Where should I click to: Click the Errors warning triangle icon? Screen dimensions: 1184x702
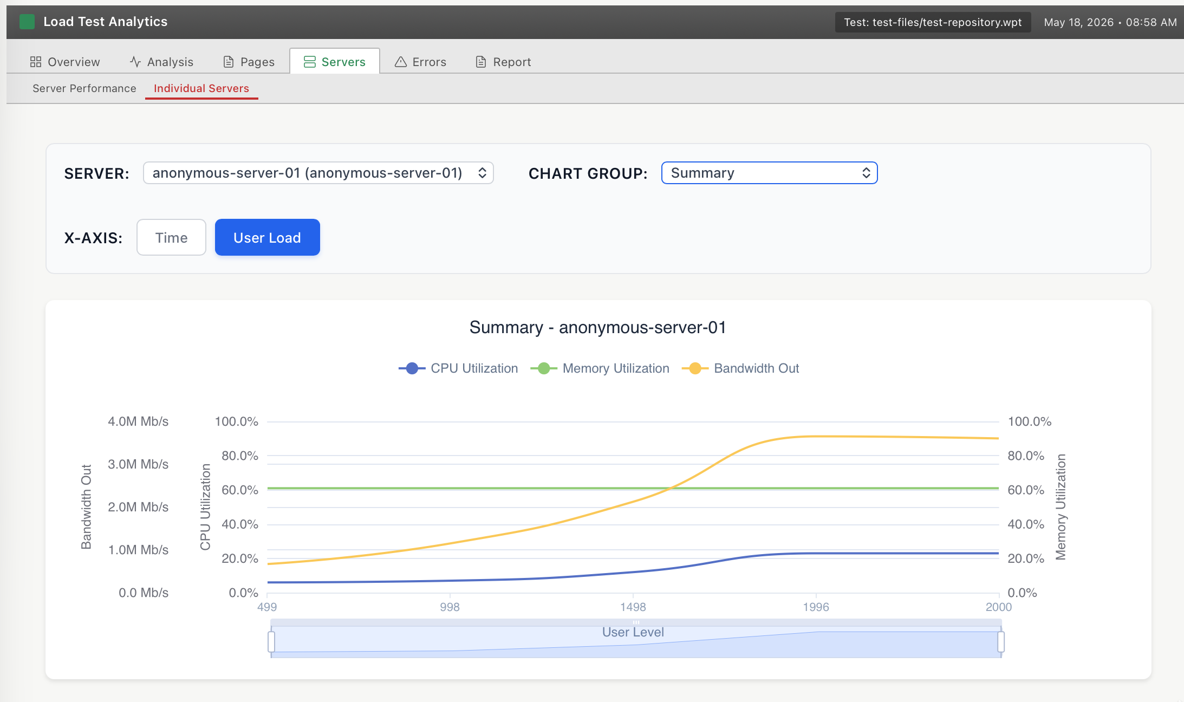point(401,62)
